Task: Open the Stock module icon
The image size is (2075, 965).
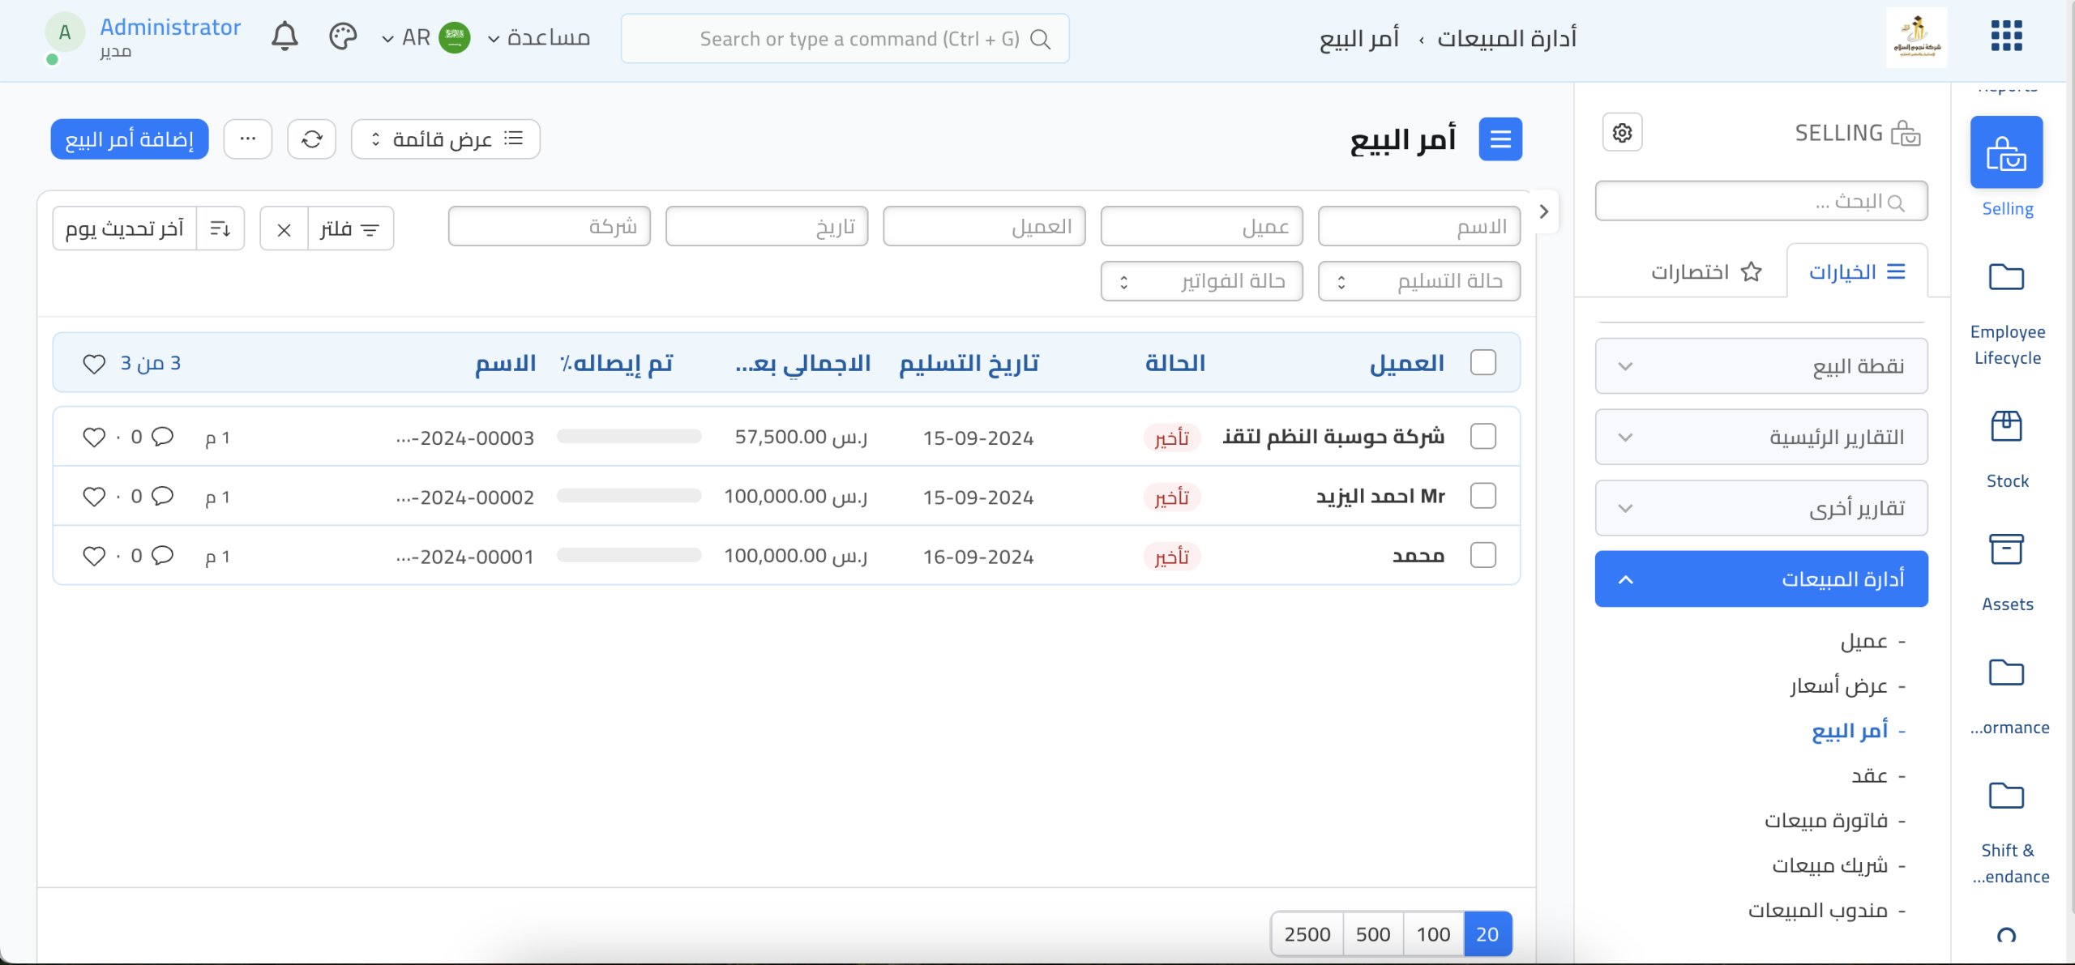Action: [2006, 427]
